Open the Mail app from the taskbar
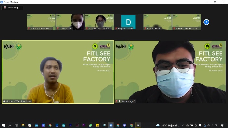Screen dimensions: 228x128 click(x=36, y=125)
